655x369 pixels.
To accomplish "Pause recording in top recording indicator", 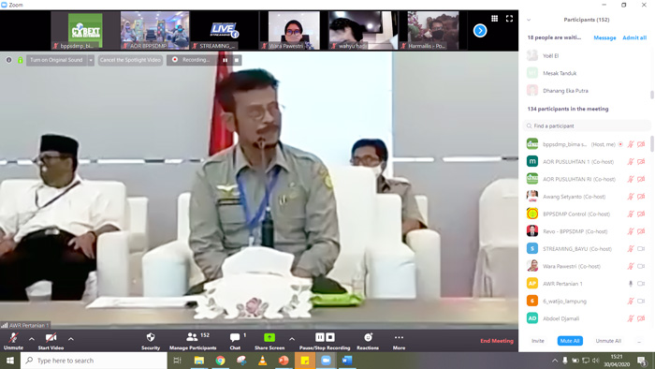I will tap(226, 60).
